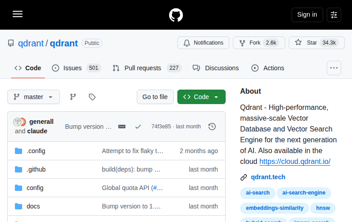The image size is (352, 222).
Task: Open generall's profile link
Action: point(42,122)
